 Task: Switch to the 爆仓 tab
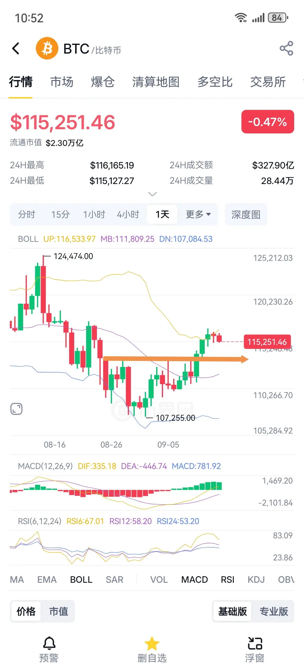(x=103, y=82)
